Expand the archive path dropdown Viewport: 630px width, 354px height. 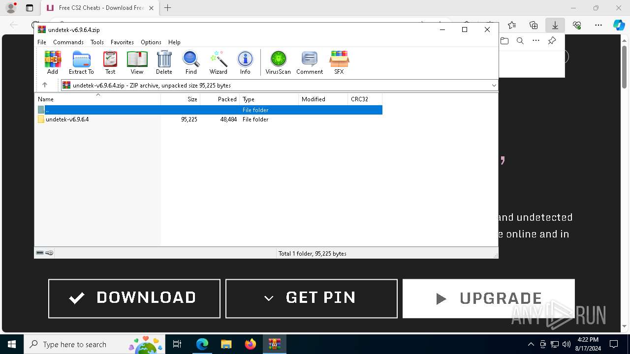pyautogui.click(x=494, y=86)
